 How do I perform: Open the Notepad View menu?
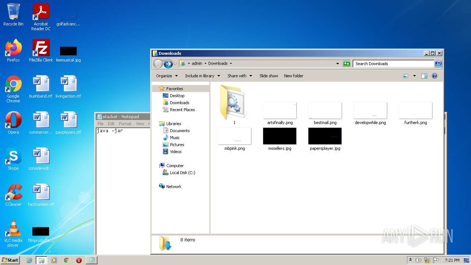(140, 124)
